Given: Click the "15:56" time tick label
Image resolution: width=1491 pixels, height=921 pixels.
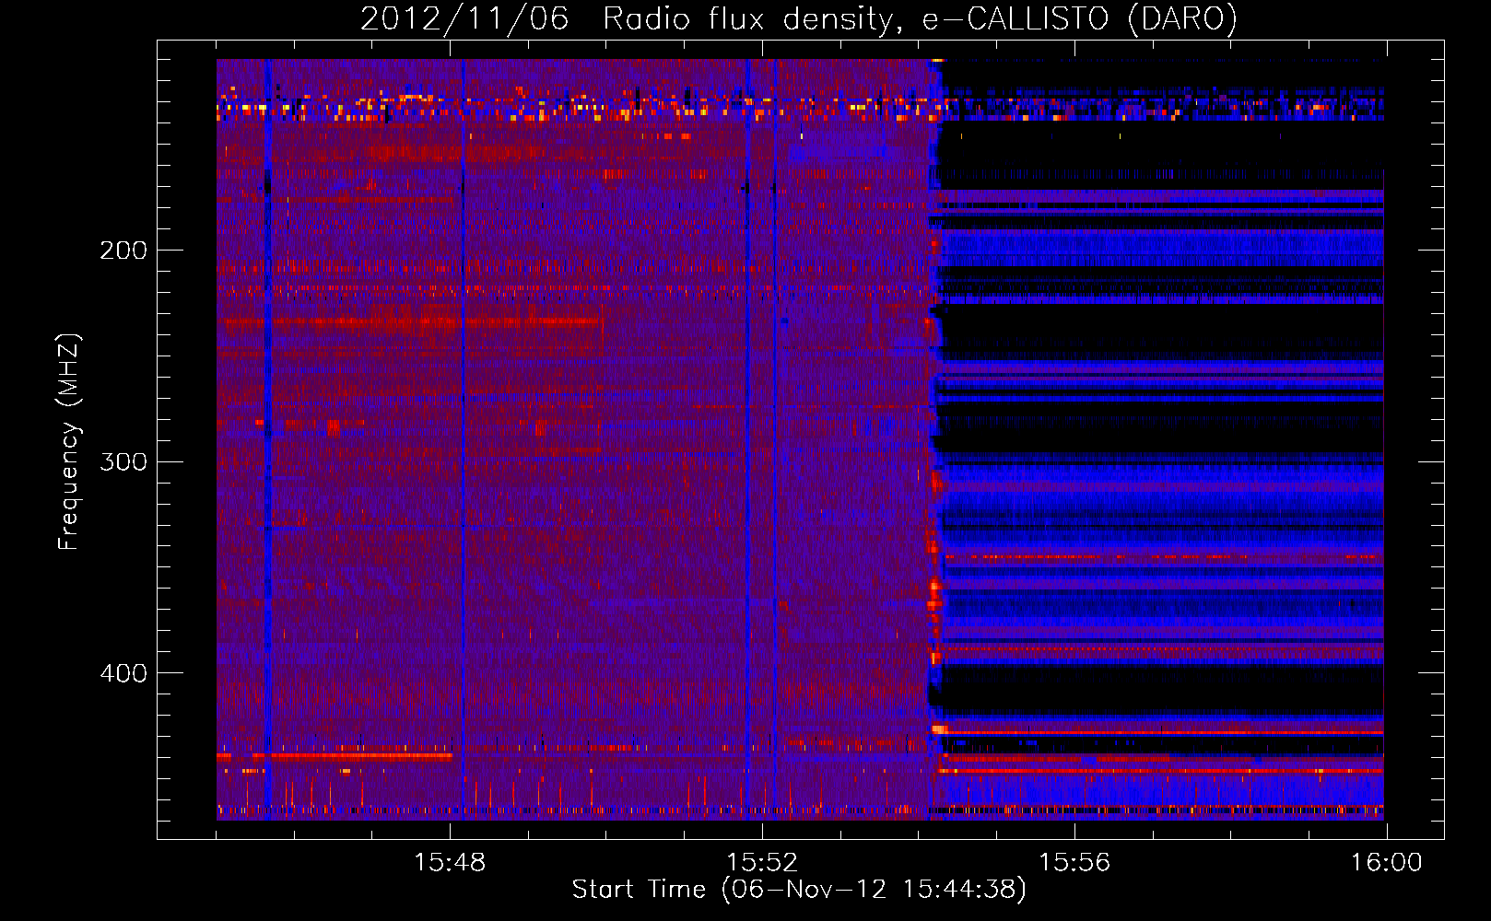Looking at the screenshot, I should (x=1074, y=863).
